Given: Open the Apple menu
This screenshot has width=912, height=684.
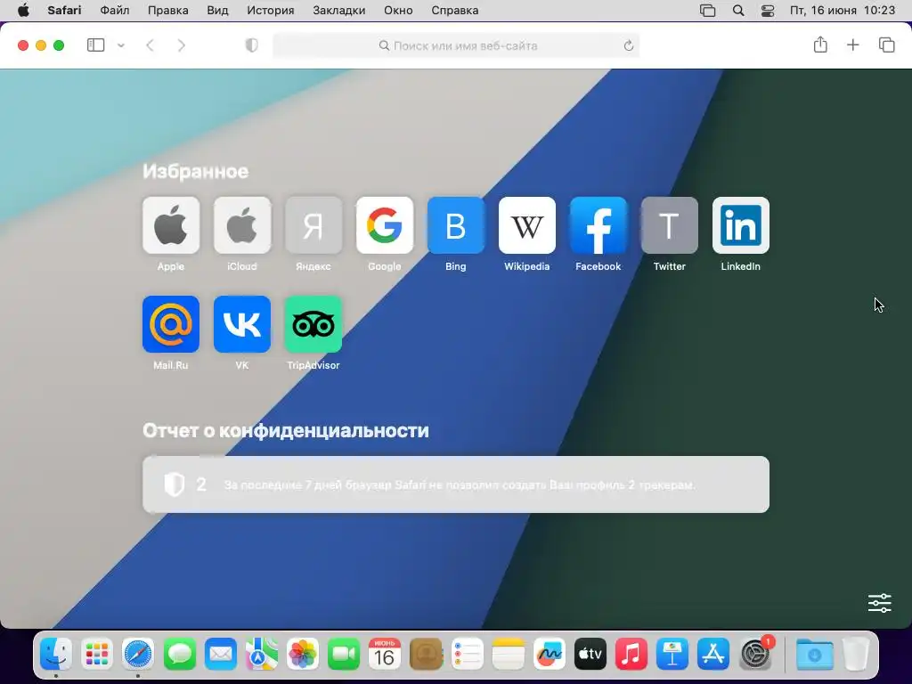Looking at the screenshot, I should [x=23, y=10].
